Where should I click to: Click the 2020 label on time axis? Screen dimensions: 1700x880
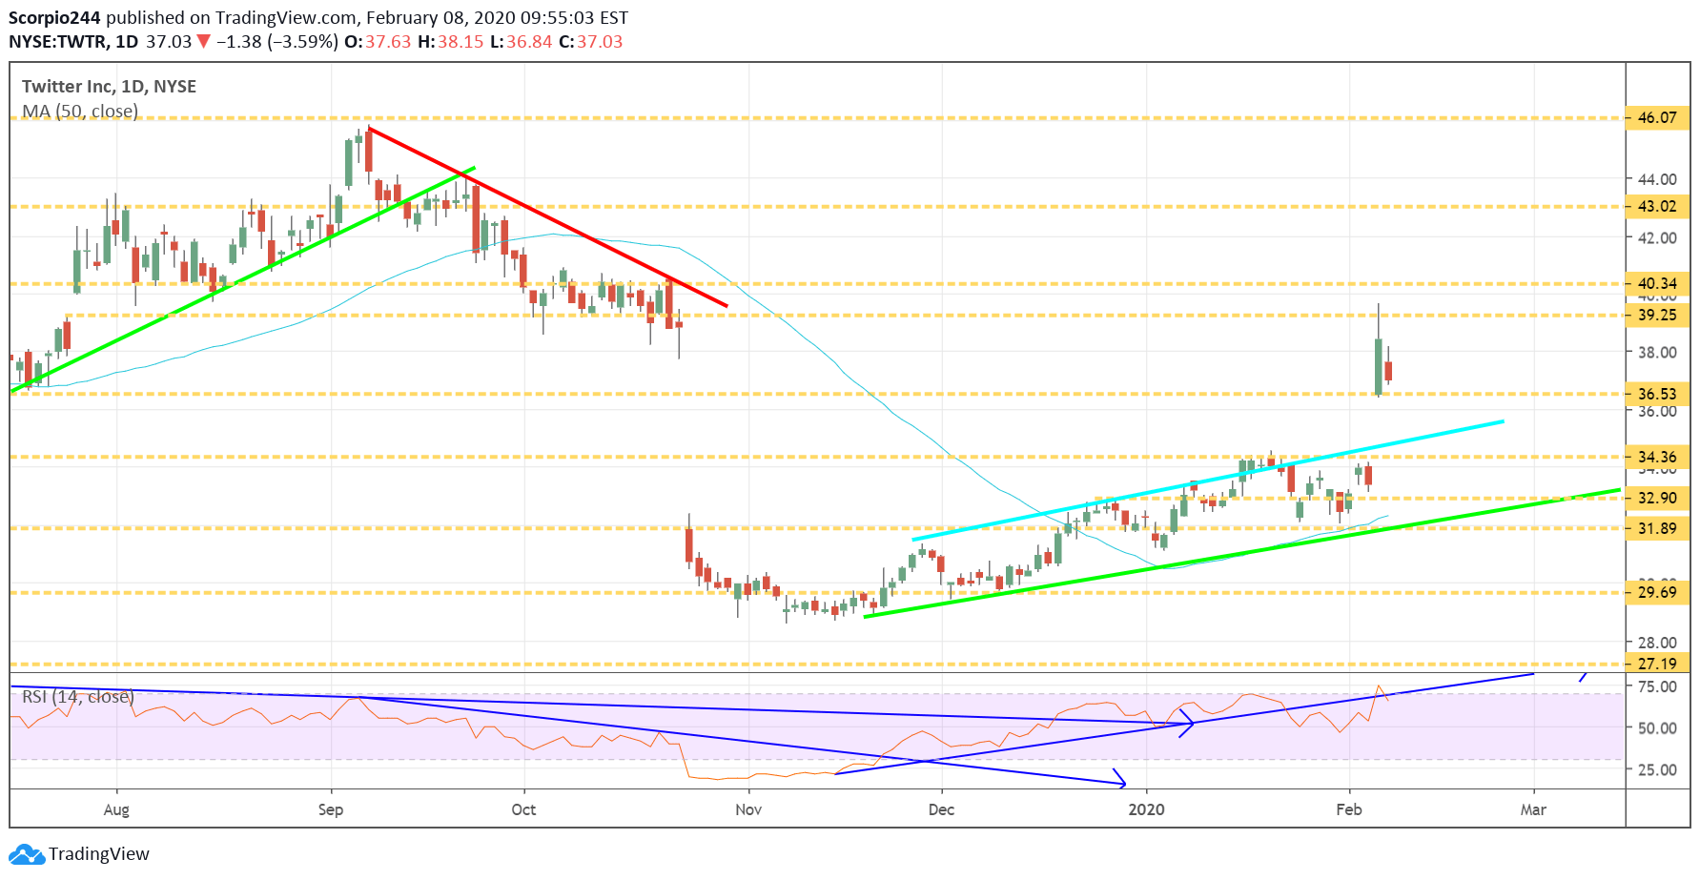pos(1146,809)
